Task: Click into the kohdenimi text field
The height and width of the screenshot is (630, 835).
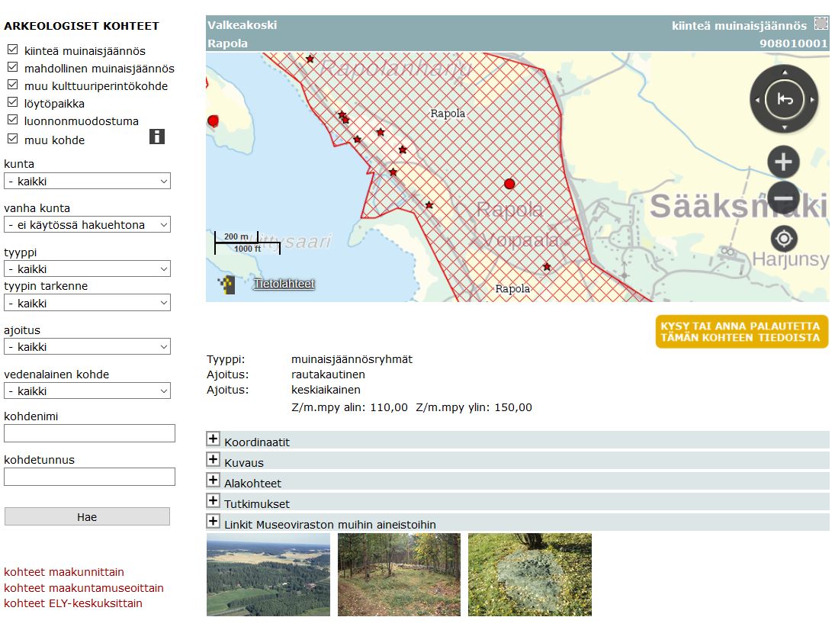Action: pos(89,433)
